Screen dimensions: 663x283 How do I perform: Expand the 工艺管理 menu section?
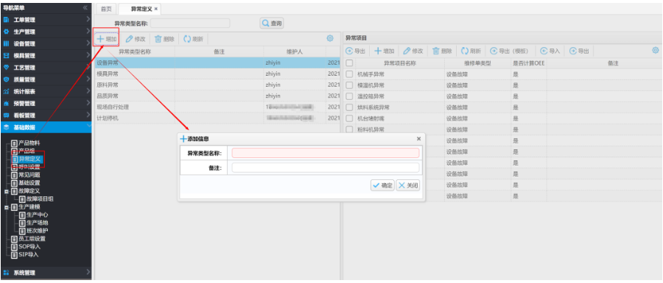pos(46,67)
